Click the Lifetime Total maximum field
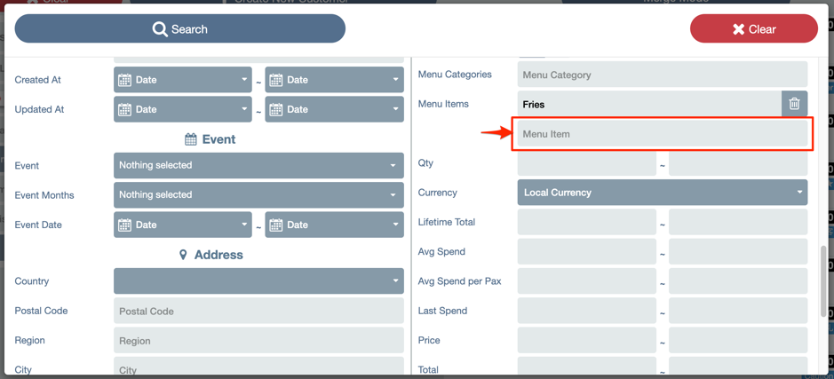 [x=738, y=222]
